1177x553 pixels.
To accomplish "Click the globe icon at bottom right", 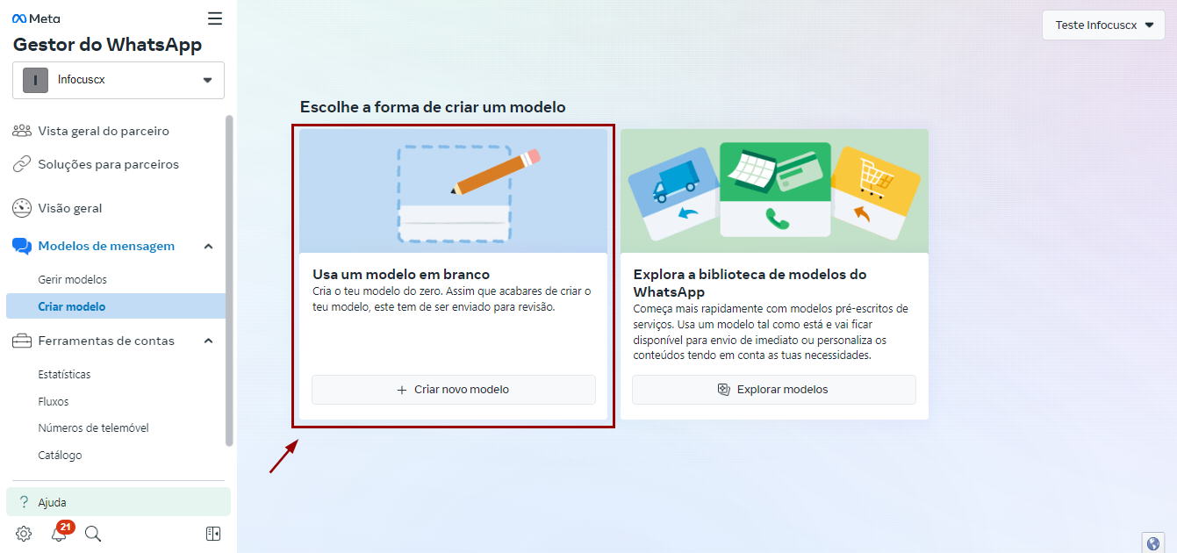I will (x=1153, y=543).
